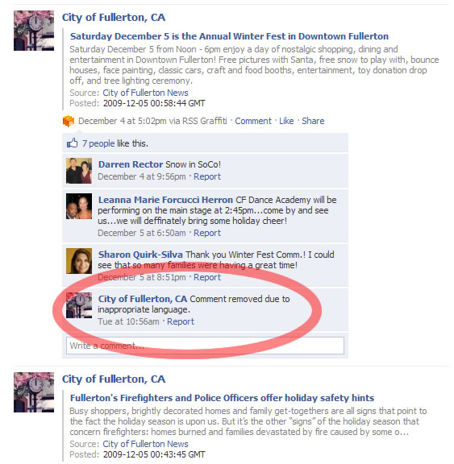Open City of Fullerton News source on first post
Image resolution: width=454 pixels, height=464 pixels.
(145, 93)
